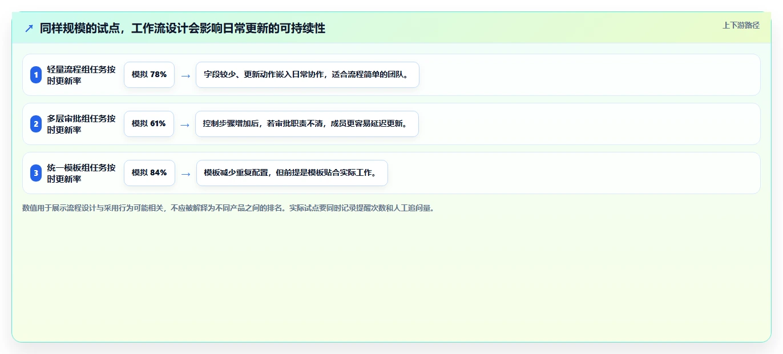Click the 模拟 84% value pill

[x=150, y=173]
